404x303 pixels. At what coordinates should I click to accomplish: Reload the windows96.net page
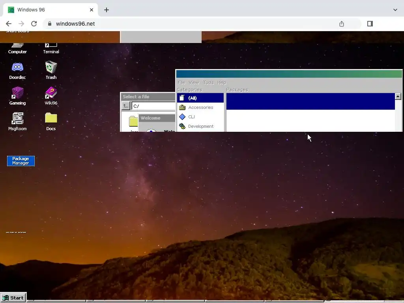pos(34,24)
